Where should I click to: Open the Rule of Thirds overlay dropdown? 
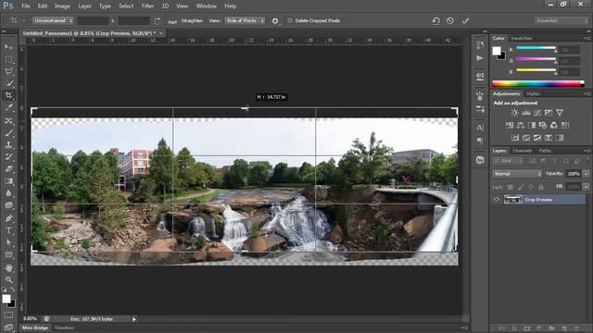click(245, 20)
